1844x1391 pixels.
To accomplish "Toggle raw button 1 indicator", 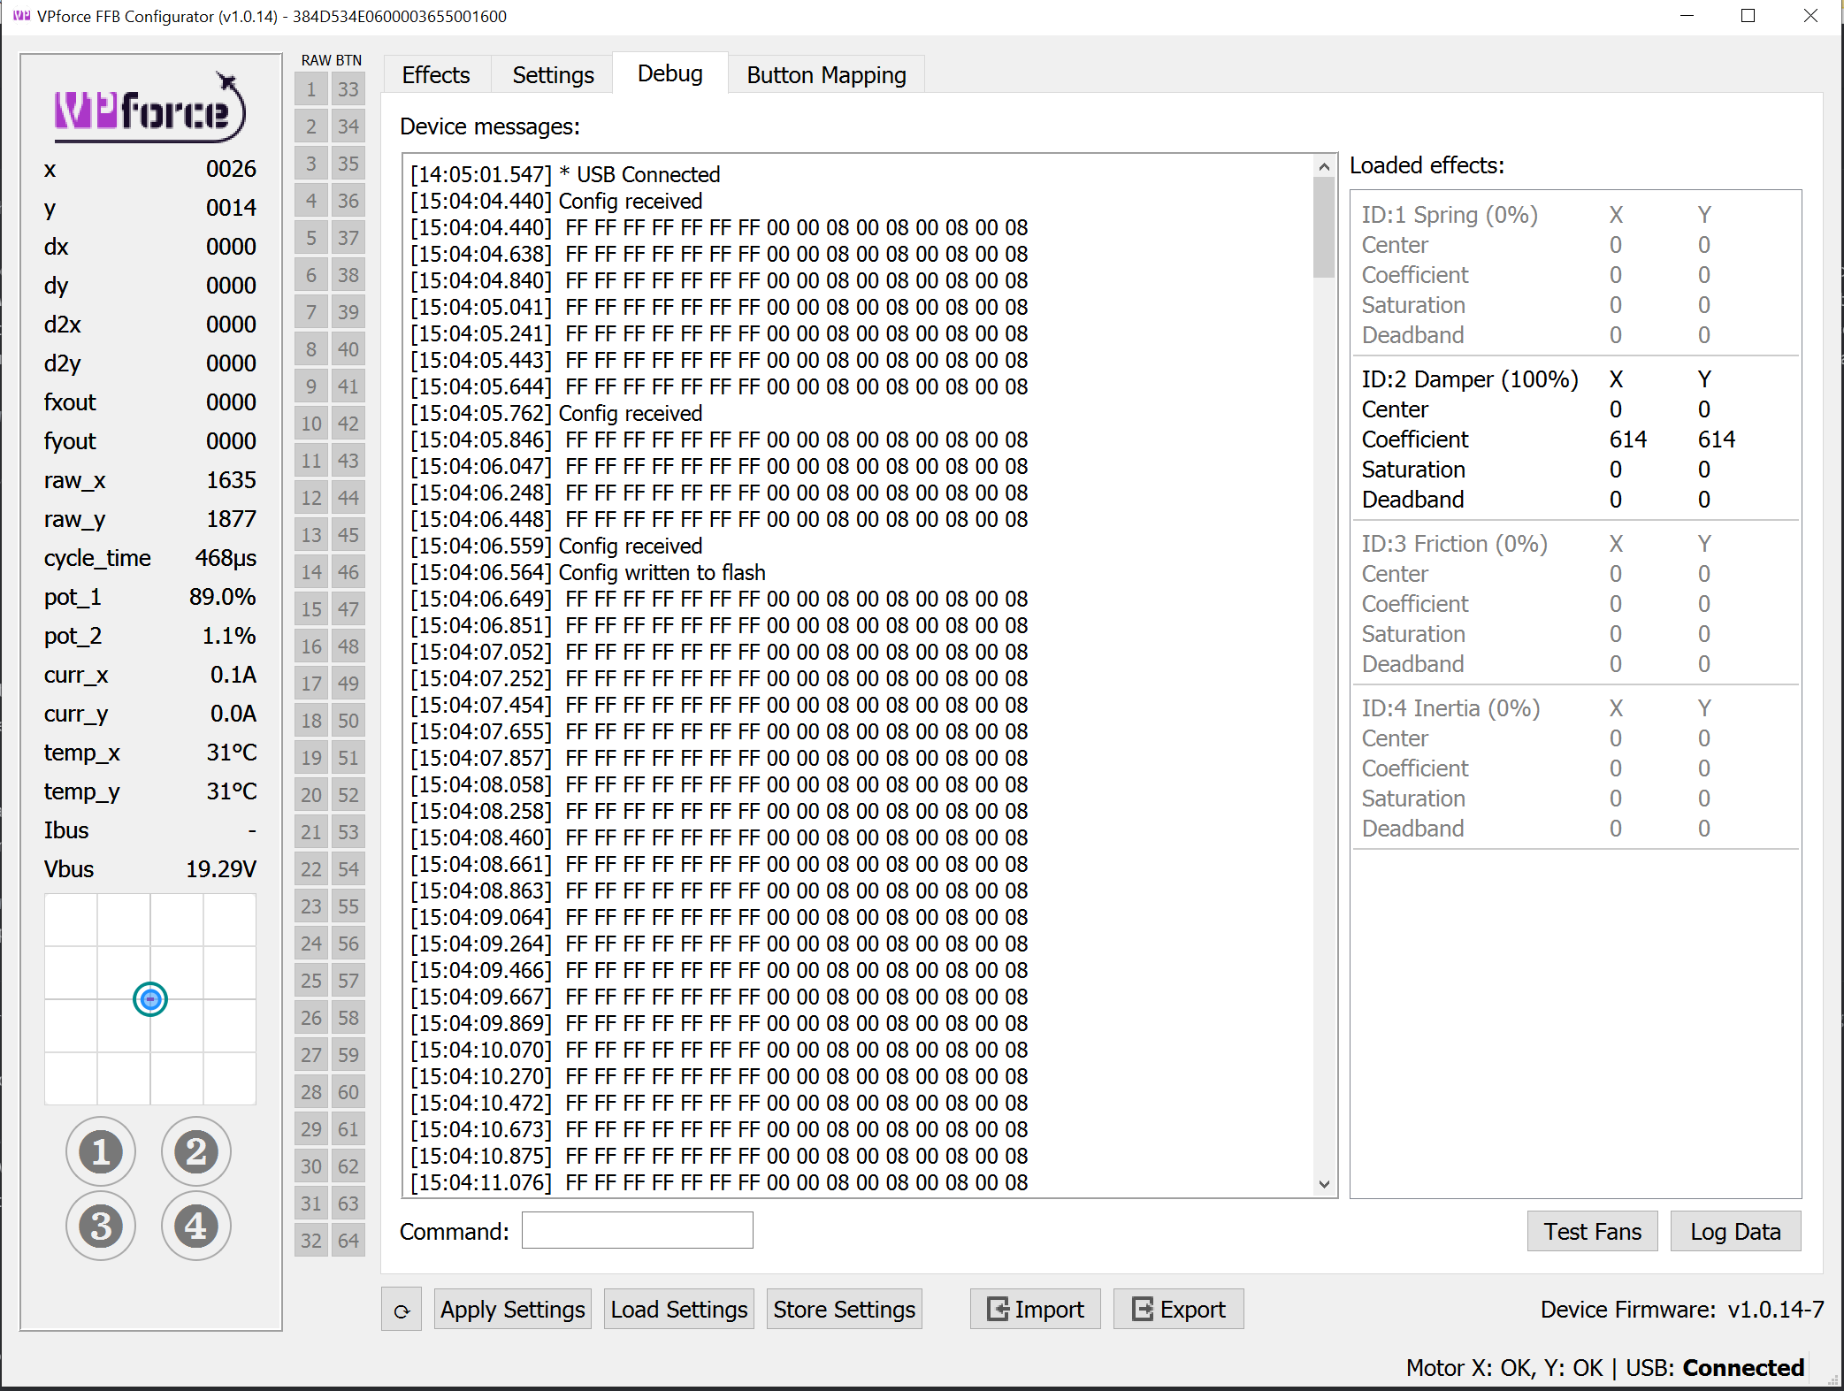I will 311,89.
